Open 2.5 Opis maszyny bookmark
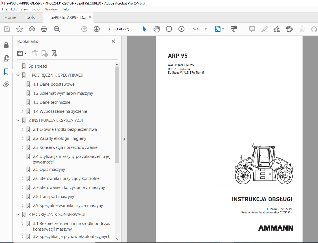Viewport: 318px width, 243px height. (49, 169)
